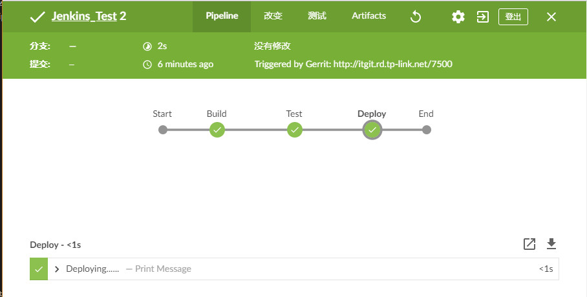This screenshot has height=297, width=587.
Task: Select the Build stage node
Action: 217,130
